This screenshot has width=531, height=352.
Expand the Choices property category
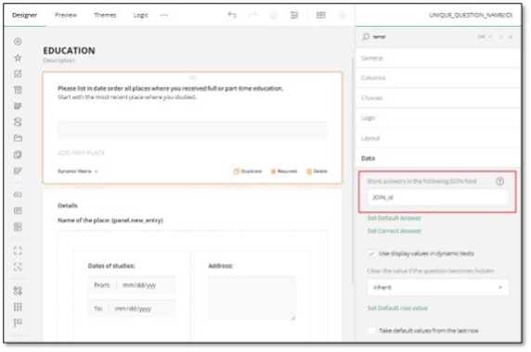point(438,98)
